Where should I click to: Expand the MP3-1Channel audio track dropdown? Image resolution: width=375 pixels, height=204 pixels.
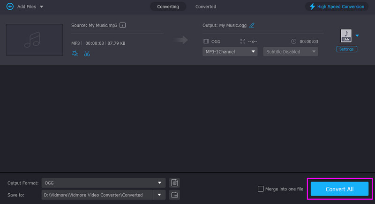(x=230, y=52)
